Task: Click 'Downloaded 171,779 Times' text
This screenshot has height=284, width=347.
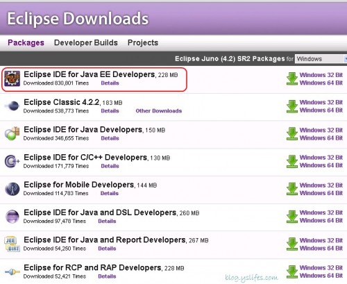Action: point(56,166)
